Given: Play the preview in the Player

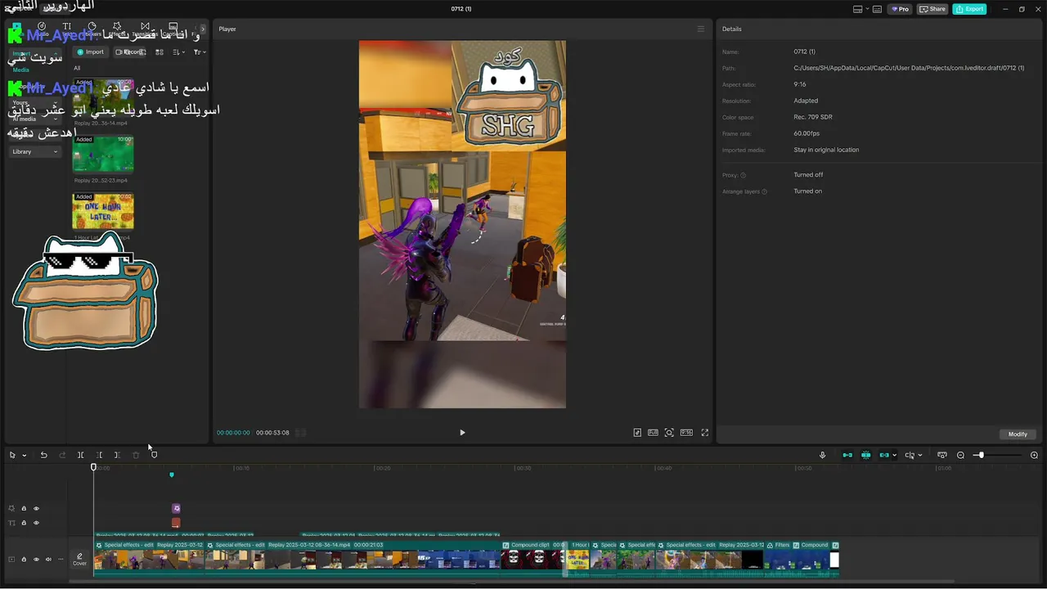Looking at the screenshot, I should (x=462, y=433).
